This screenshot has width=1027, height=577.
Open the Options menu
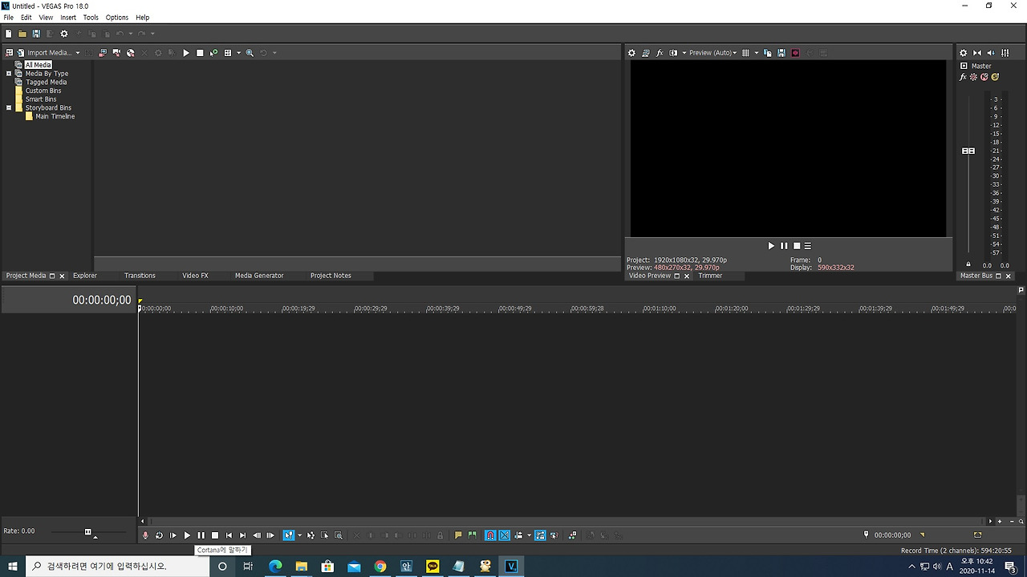[x=116, y=17]
